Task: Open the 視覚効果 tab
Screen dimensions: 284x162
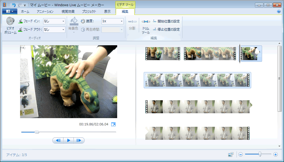Action: [x=68, y=11]
